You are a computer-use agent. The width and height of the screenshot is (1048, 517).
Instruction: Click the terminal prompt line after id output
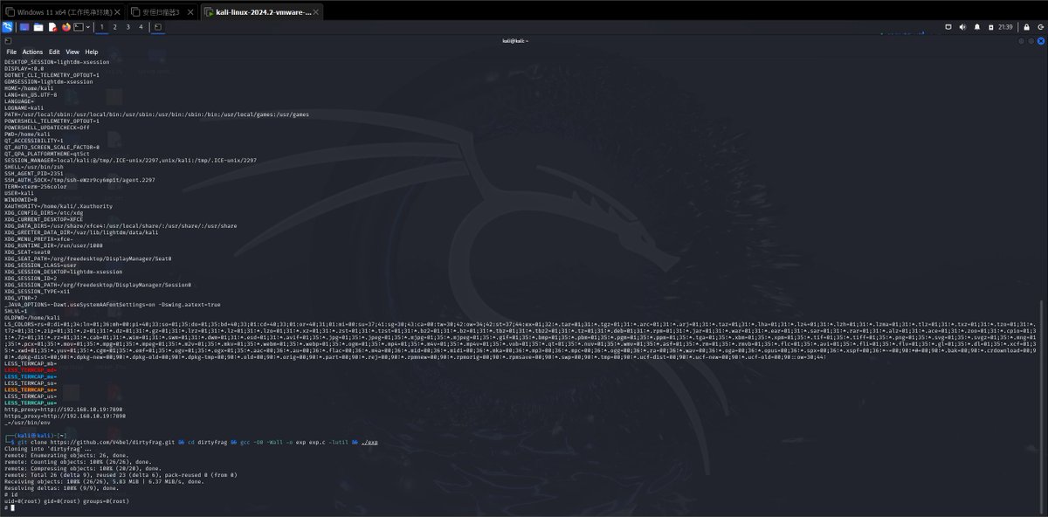tap(8, 507)
